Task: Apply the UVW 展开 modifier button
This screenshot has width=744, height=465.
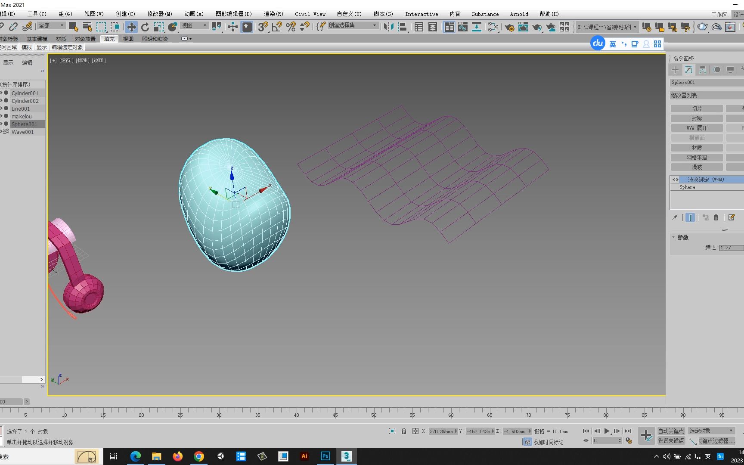Action: click(697, 128)
